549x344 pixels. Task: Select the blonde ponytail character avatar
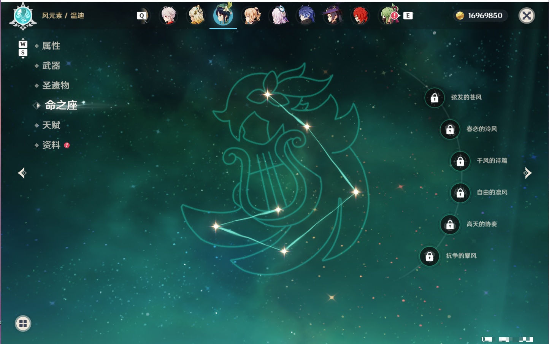point(251,16)
